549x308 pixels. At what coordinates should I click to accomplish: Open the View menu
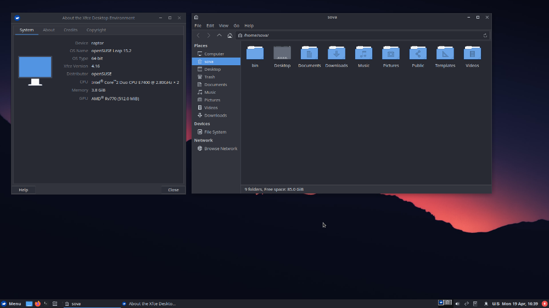223,26
